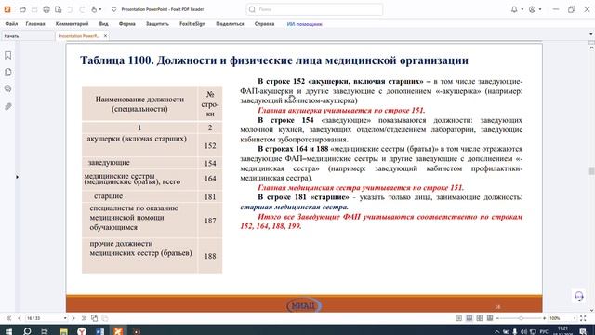Click the table cell with number 187
This screenshot has width=595, height=335.
[x=210, y=221]
